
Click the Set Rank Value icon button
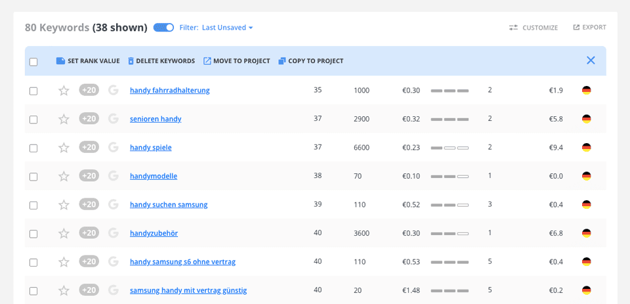pos(60,61)
